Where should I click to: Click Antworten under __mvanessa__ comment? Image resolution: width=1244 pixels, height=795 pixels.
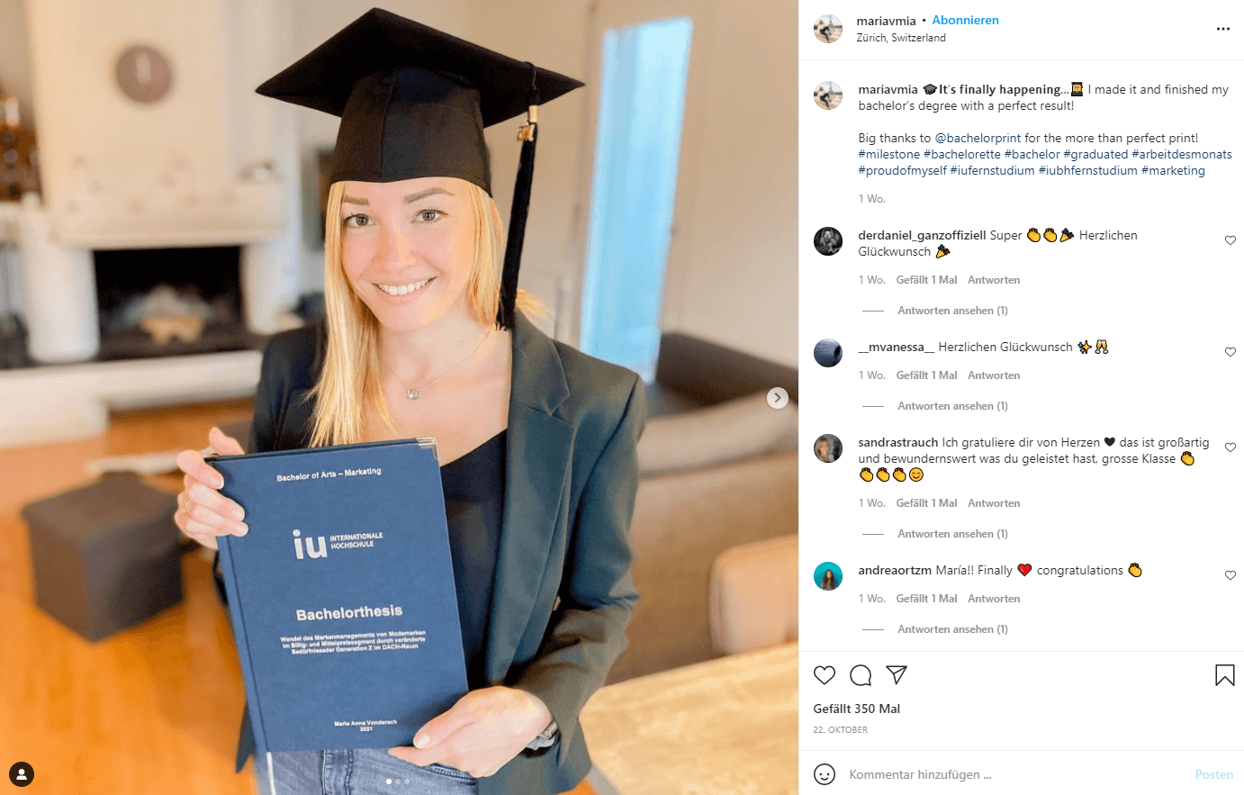pos(994,375)
